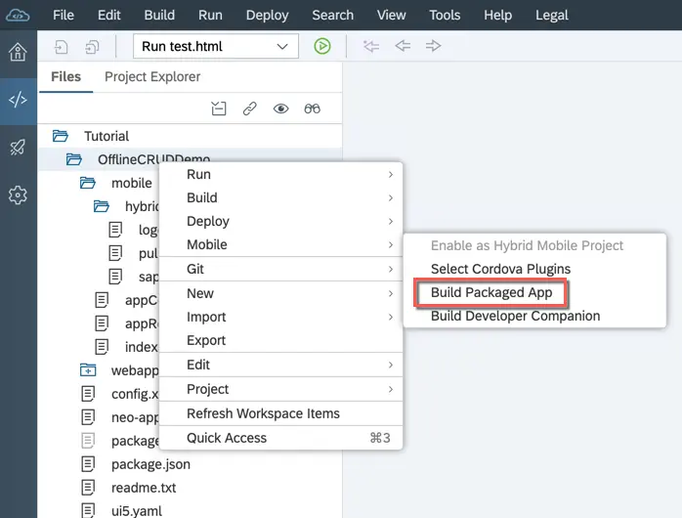Image resolution: width=682 pixels, height=518 pixels.
Task: Choose Build Developer Companion
Action: click(x=534, y=317)
